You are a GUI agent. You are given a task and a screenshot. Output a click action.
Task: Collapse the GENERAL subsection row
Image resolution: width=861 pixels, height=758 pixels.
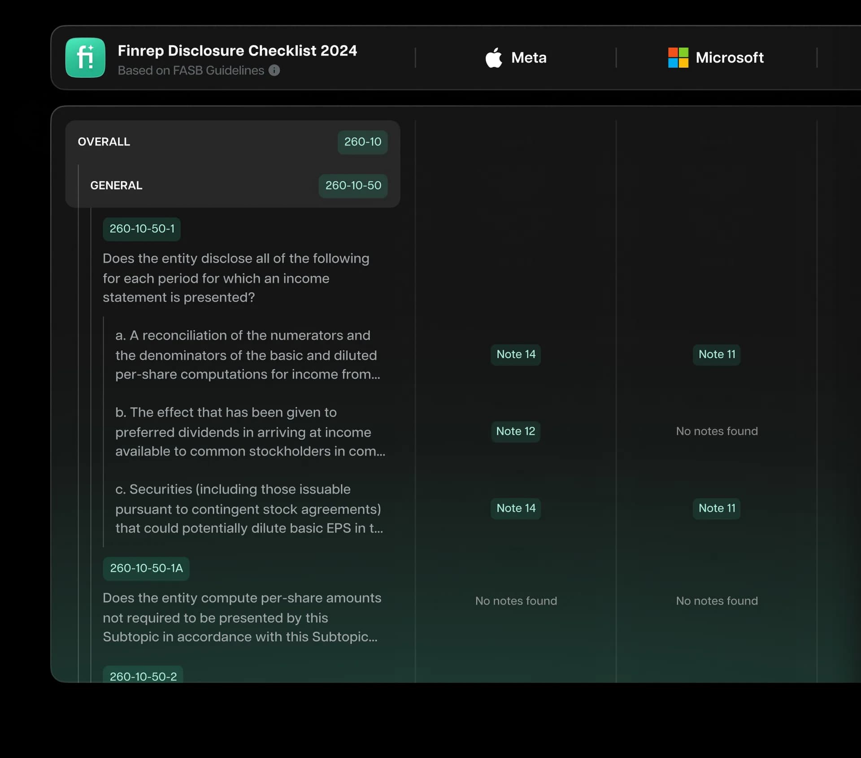[116, 185]
